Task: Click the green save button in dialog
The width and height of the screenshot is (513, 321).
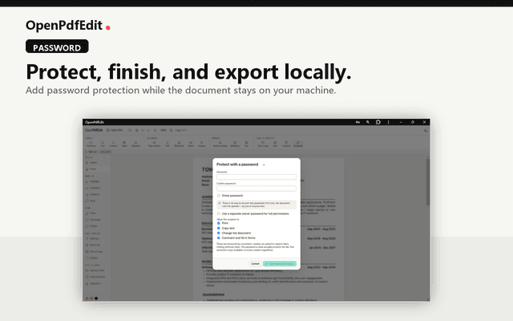Action: (x=280, y=264)
